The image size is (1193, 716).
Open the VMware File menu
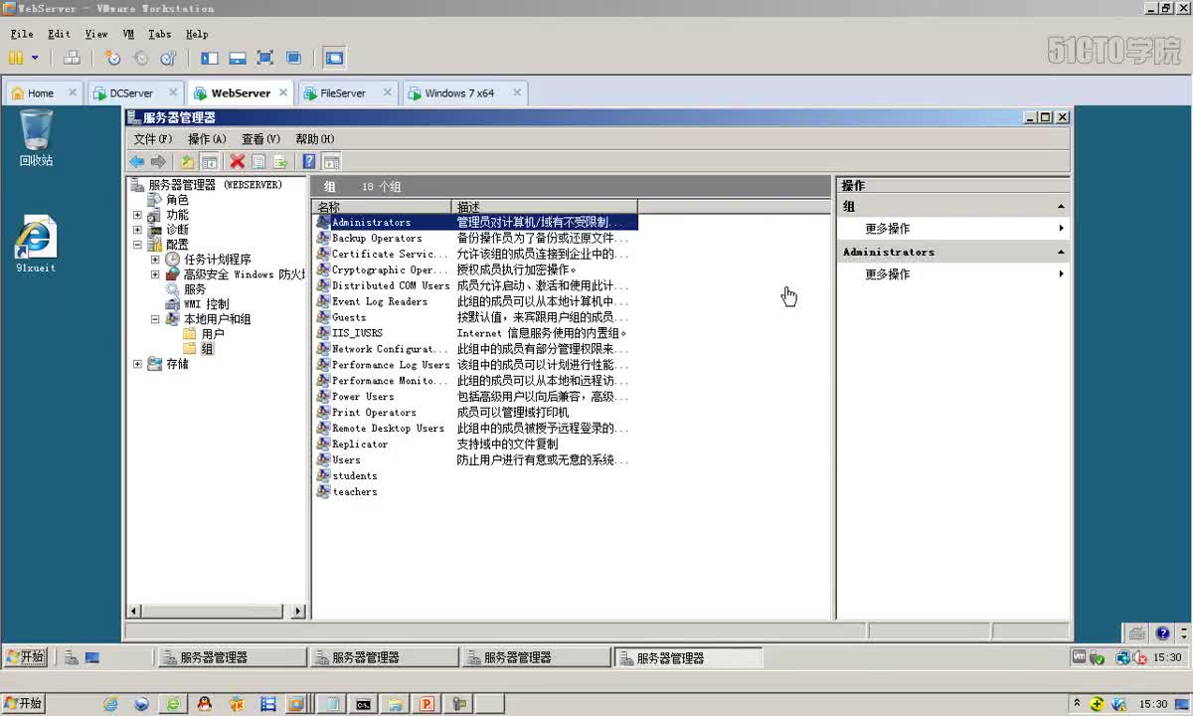pyautogui.click(x=22, y=34)
